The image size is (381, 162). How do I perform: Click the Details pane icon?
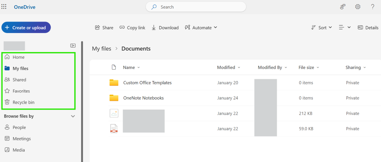(368, 27)
